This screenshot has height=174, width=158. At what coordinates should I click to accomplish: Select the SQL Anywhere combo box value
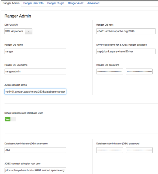click(15, 31)
